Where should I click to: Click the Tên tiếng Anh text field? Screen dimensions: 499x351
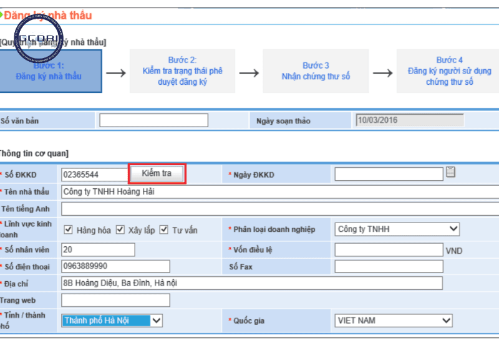tap(279, 209)
